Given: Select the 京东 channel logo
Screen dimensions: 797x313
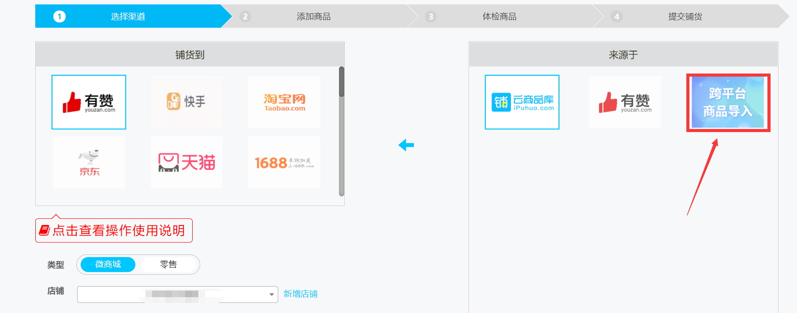Looking at the screenshot, I should (x=89, y=162).
